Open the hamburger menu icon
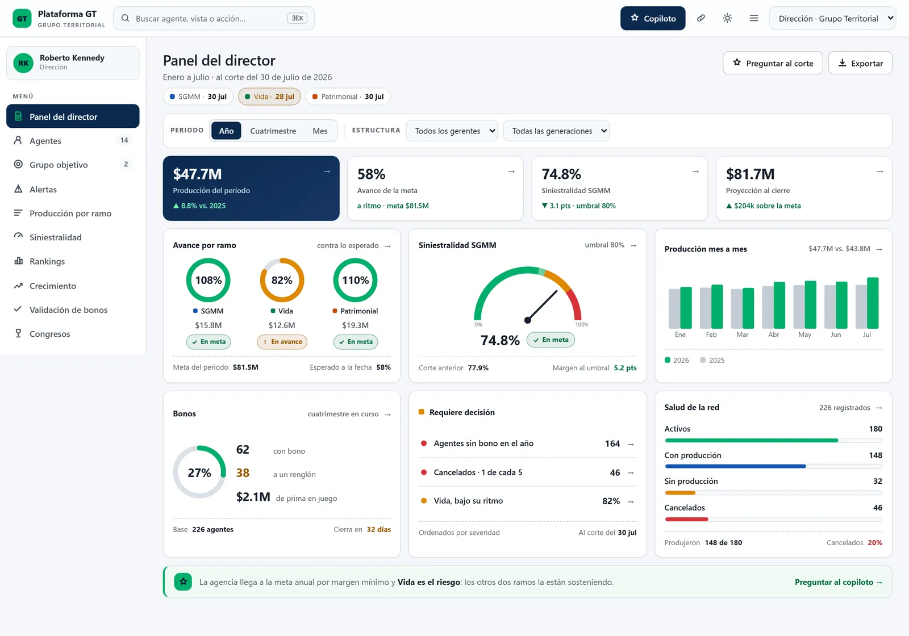The image size is (909, 636). point(754,18)
